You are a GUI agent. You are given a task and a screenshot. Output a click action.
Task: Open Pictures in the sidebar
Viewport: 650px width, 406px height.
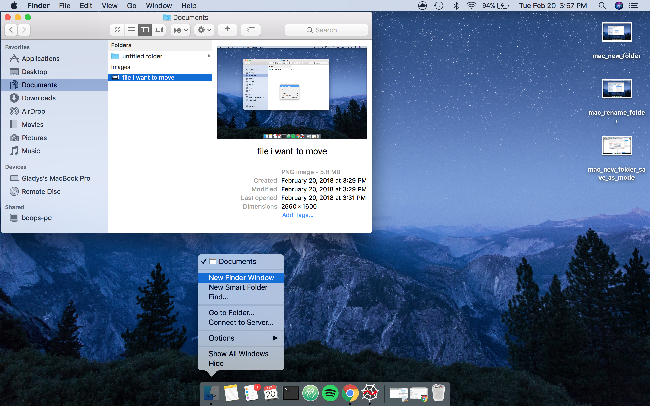[x=54, y=138]
